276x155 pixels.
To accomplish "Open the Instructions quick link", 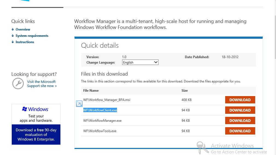I will [x=25, y=42].
